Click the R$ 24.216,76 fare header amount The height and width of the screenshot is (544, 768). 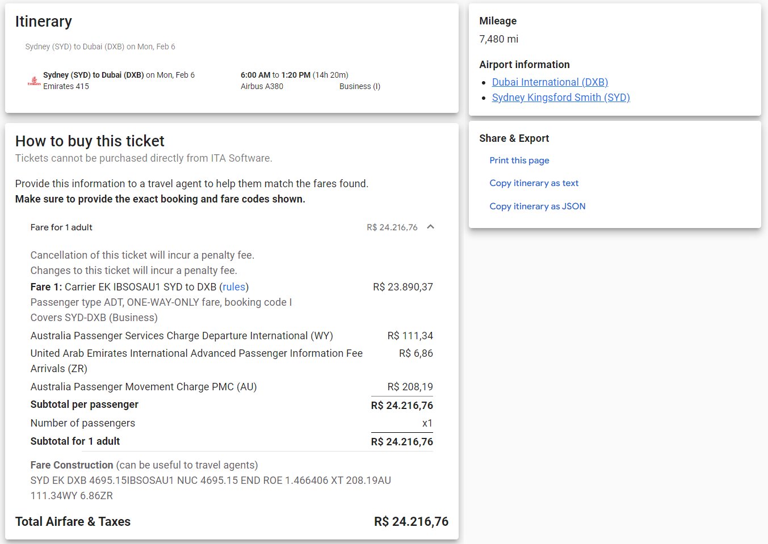[x=392, y=227]
